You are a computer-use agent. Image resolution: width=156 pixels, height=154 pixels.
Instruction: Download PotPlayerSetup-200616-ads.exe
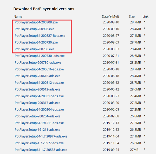point(37,76)
